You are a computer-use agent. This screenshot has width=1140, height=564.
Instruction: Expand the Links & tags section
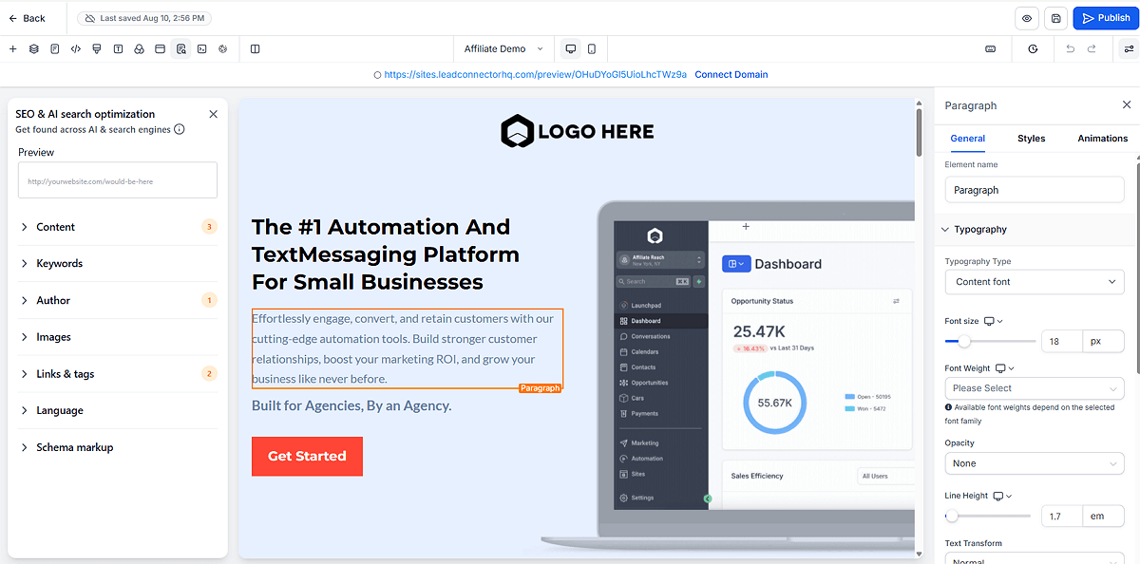118,373
